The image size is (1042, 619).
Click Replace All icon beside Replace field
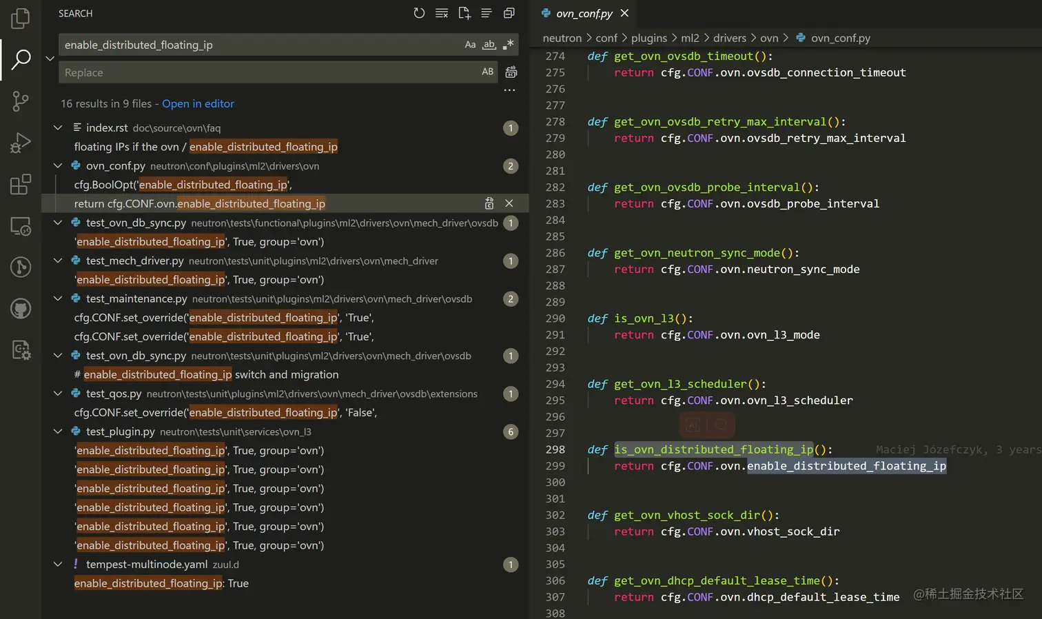point(511,72)
